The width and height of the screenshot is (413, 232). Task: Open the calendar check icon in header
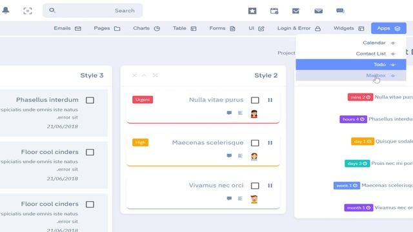[274, 11]
